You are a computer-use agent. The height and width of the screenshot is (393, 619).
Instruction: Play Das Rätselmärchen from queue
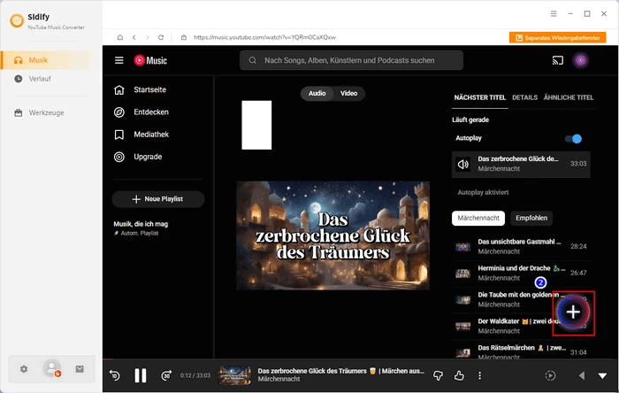click(521, 351)
